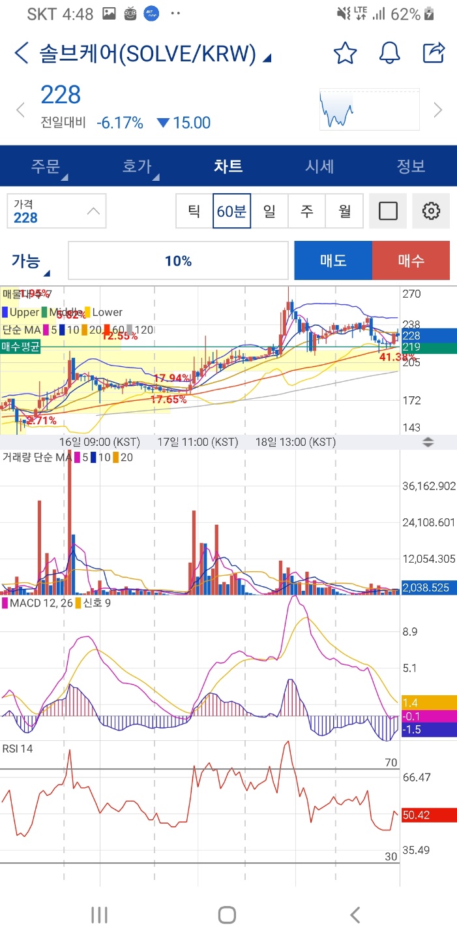Tap the chart pane resize handle icon

[428, 442]
